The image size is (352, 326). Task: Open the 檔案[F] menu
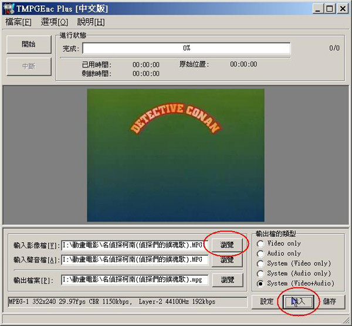[18, 22]
